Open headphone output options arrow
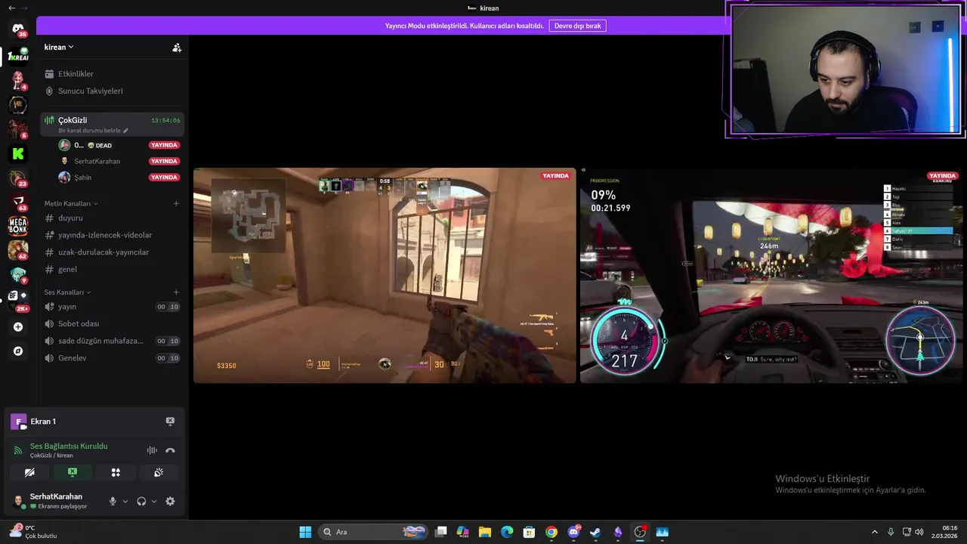 pos(154,501)
